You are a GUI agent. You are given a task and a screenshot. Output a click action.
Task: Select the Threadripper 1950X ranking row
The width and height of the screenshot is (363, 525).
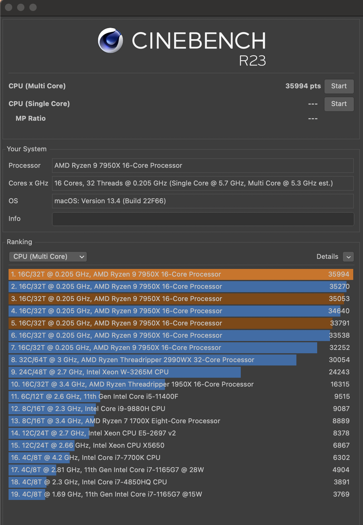[x=181, y=384]
